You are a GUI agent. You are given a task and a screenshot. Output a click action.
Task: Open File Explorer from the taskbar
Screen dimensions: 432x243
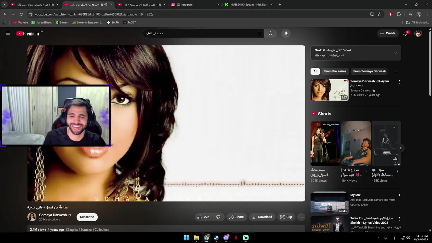click(x=196, y=238)
